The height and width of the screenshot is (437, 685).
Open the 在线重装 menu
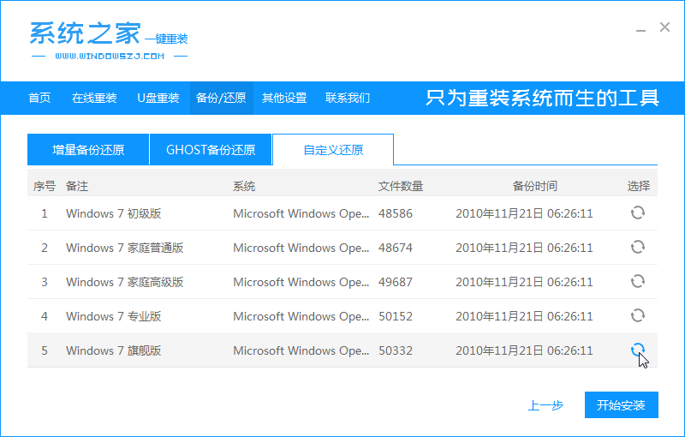[94, 98]
